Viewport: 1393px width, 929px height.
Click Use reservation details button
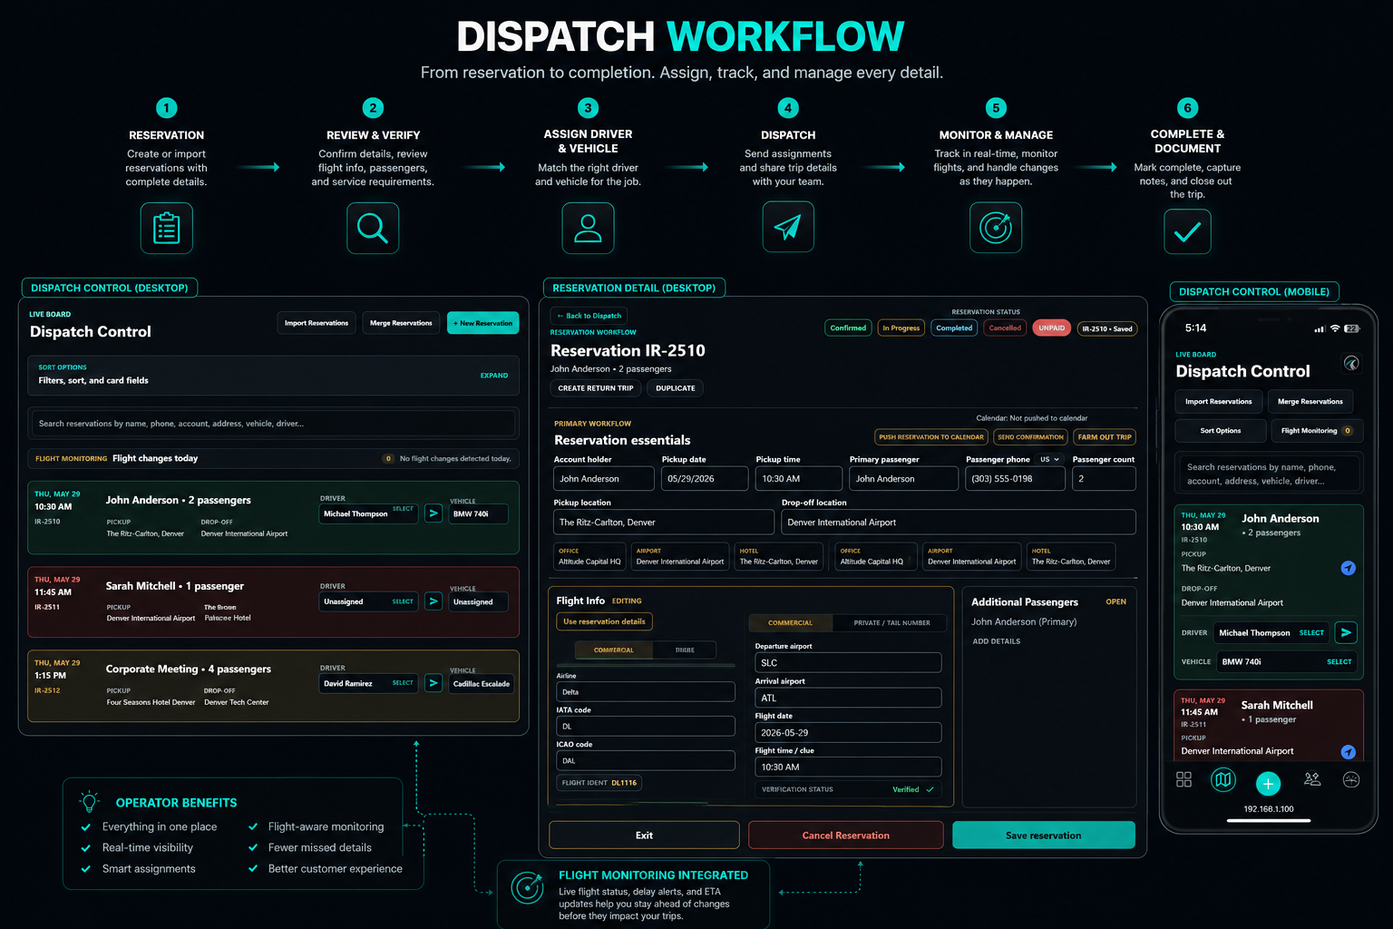coord(604,621)
